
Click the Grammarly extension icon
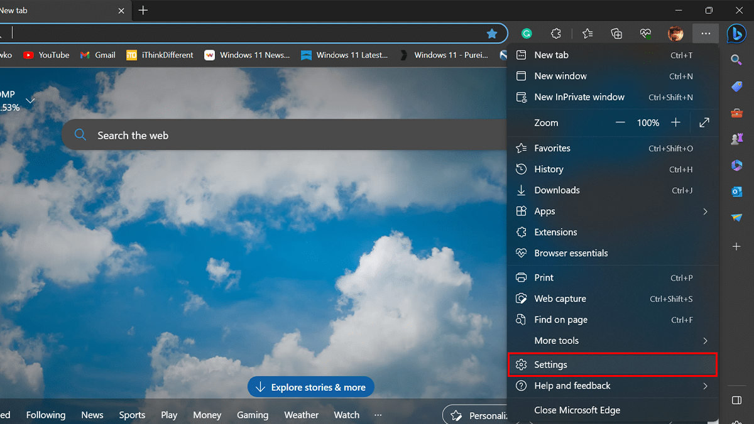pos(527,34)
